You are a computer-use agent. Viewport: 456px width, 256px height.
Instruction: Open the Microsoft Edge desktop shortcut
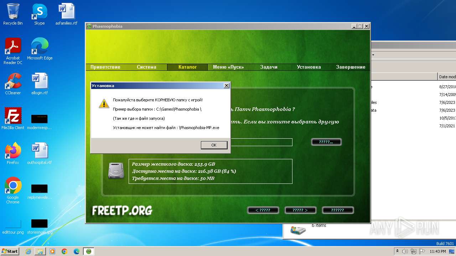tap(40, 49)
